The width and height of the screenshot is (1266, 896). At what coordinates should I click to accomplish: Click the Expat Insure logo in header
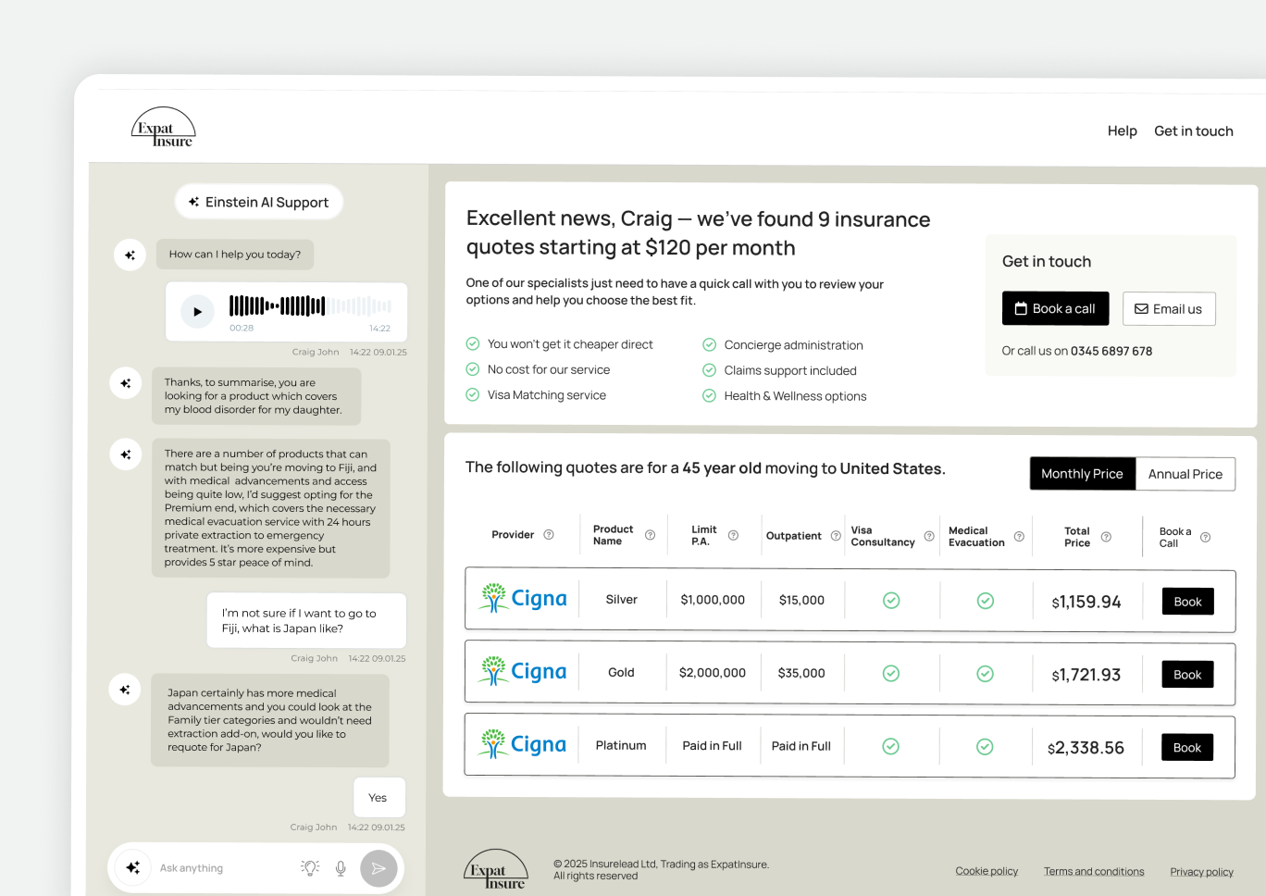click(164, 128)
